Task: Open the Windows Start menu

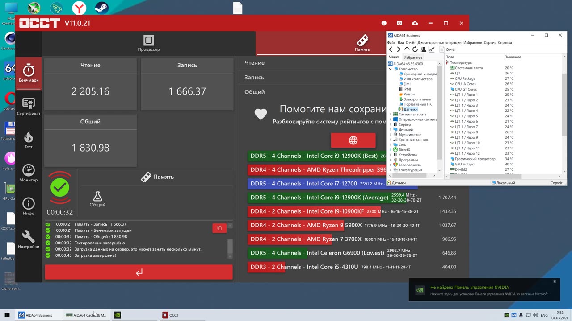Action: point(7,315)
